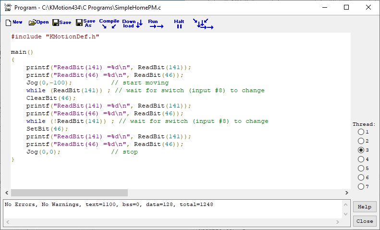Click the Save As toolbar icon
This screenshot has height=230, width=380.
[86, 23]
